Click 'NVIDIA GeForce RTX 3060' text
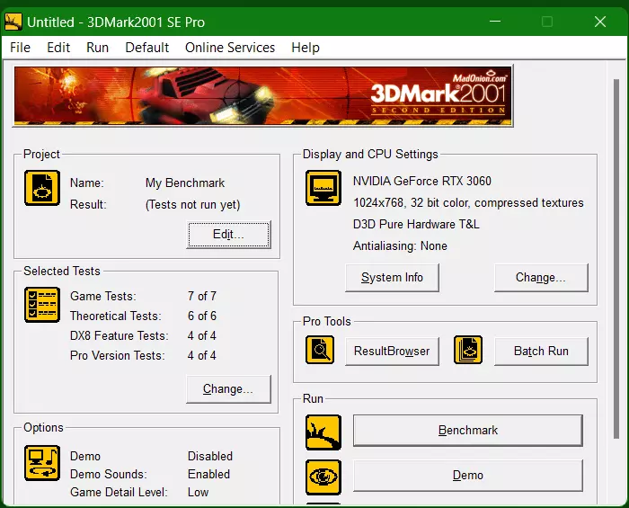Screen dimensions: 629x508 [x=422, y=181]
